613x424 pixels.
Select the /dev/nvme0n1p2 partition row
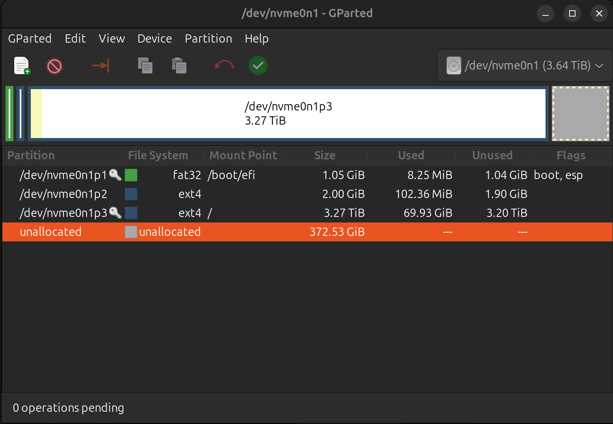pos(307,194)
